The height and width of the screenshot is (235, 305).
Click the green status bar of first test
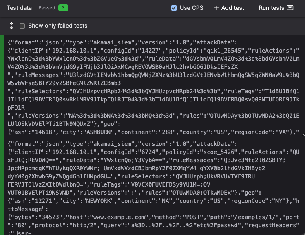point(2,86)
